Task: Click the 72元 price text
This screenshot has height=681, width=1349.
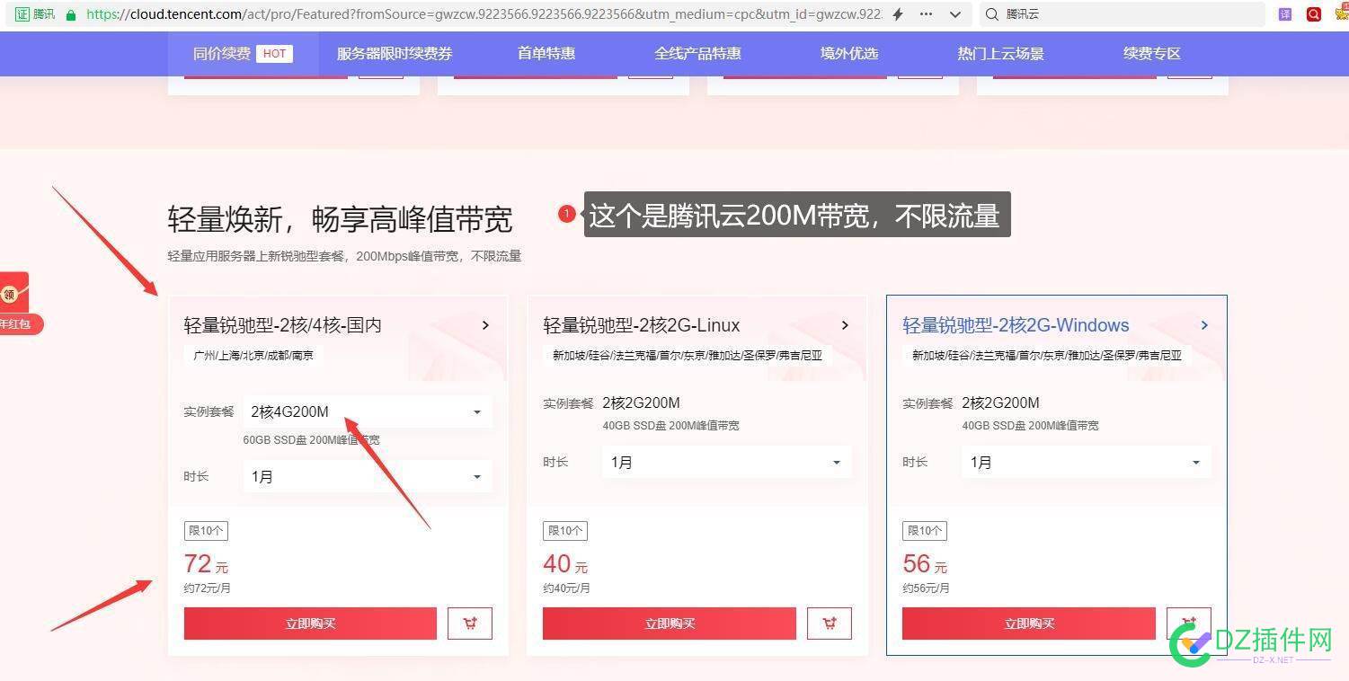Action: tap(206, 564)
